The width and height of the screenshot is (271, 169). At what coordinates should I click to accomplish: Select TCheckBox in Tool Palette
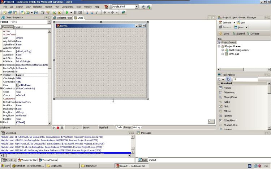click(229, 120)
